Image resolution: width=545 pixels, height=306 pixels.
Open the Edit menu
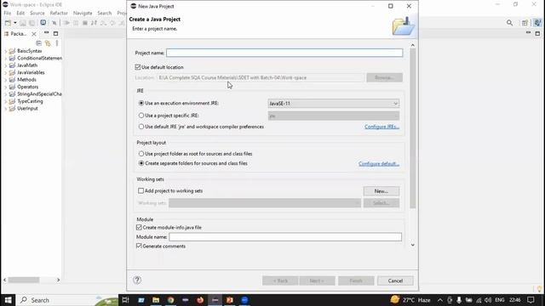20,13
